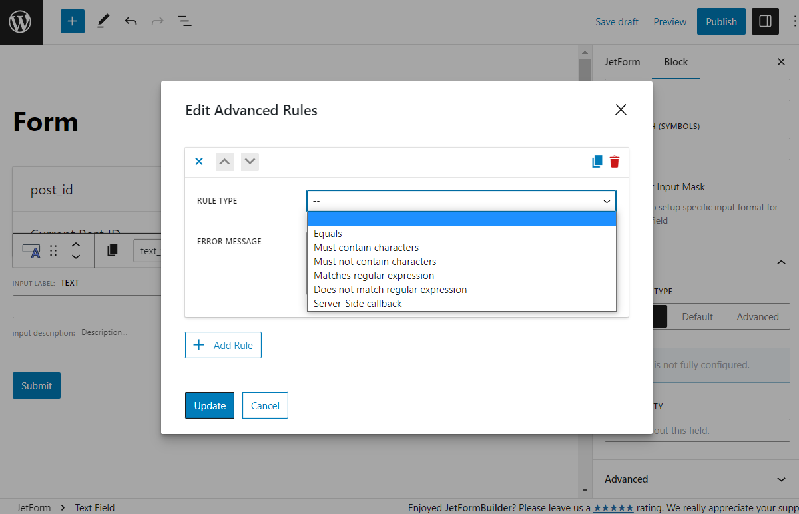Image resolution: width=799 pixels, height=514 pixels.
Task: Click the Undo arrow icon
Action: coord(131,21)
